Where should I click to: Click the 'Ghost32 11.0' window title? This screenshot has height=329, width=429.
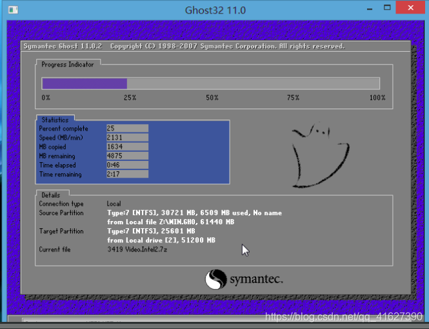point(215,10)
